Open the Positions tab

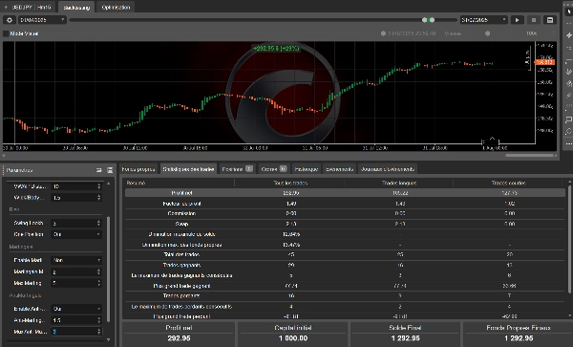point(237,169)
